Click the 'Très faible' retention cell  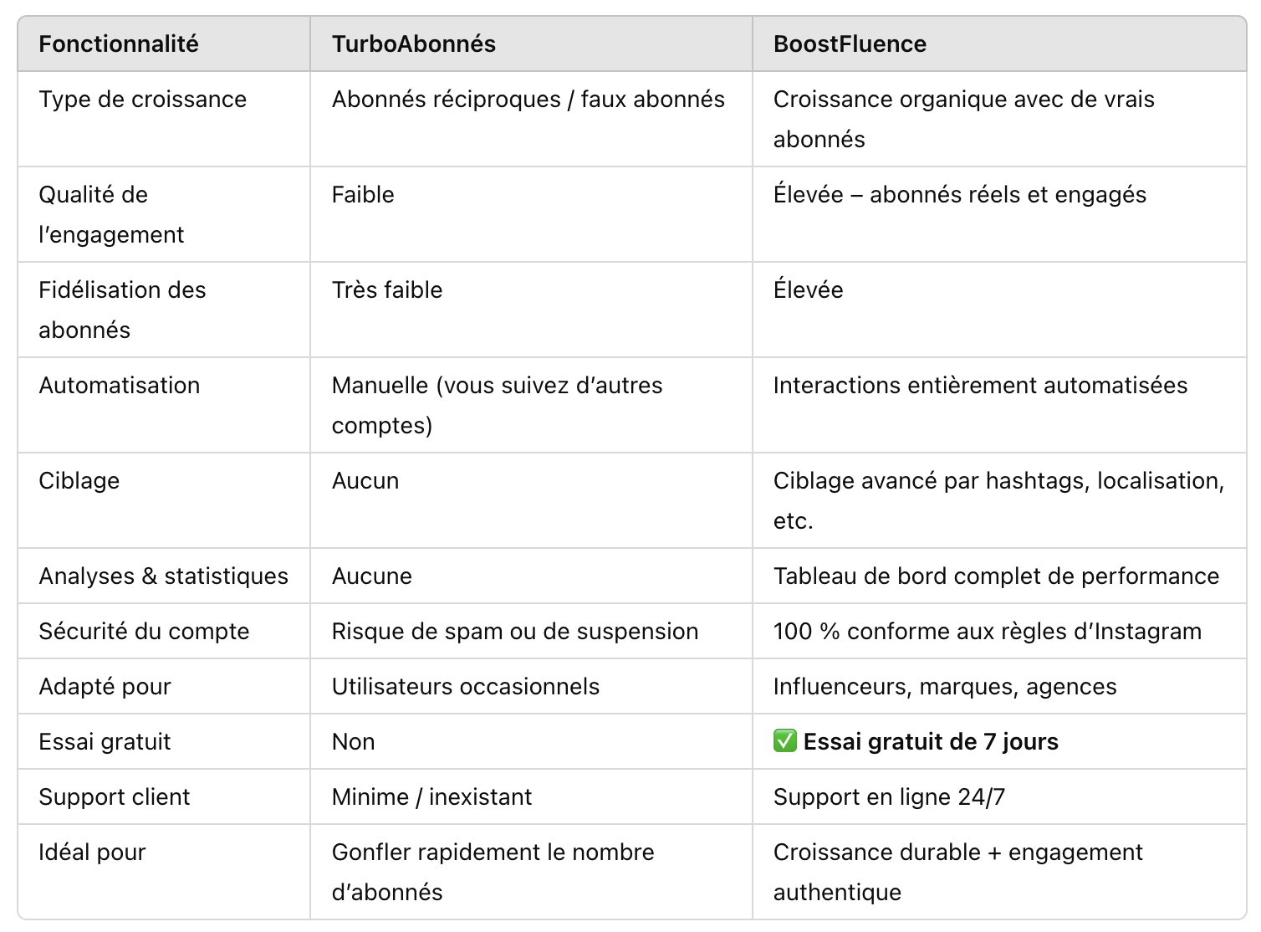click(x=387, y=290)
